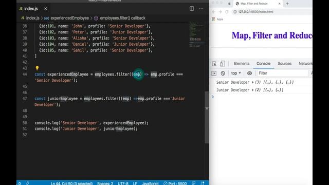This screenshot has width=329, height=185.
Task: Click the feedback icon in status bar
Action: coord(194,183)
